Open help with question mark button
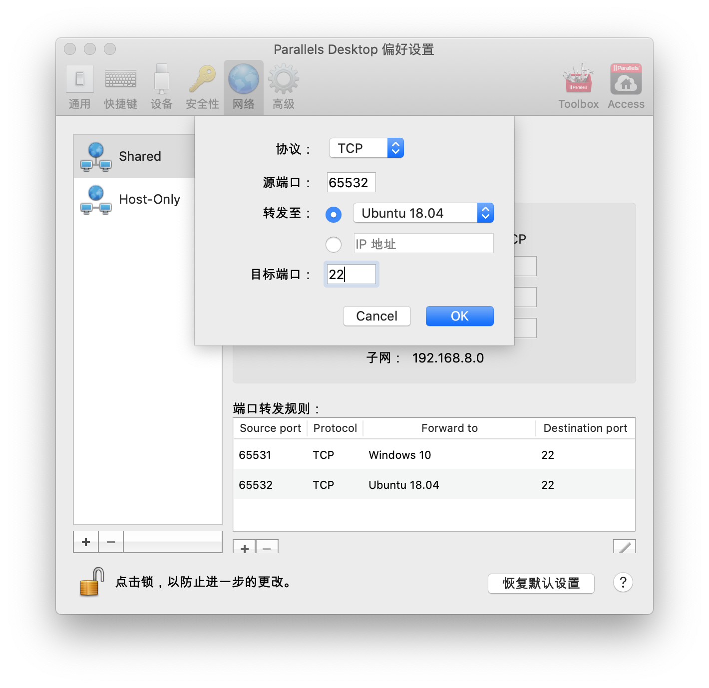The width and height of the screenshot is (709, 688). [623, 582]
